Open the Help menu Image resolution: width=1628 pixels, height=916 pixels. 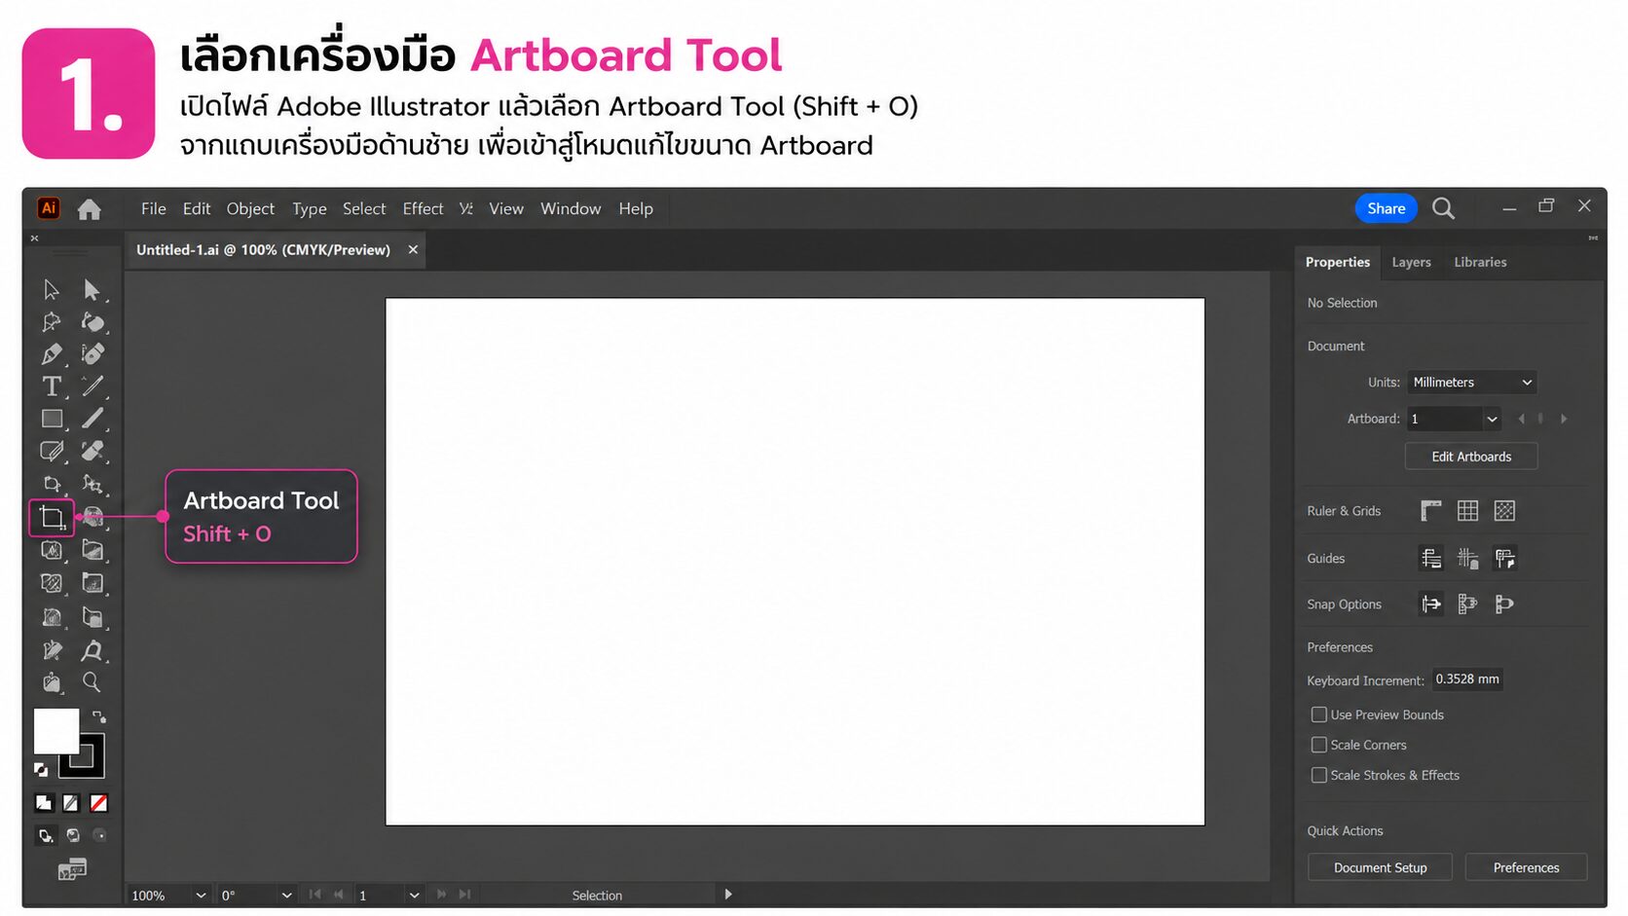(x=636, y=208)
